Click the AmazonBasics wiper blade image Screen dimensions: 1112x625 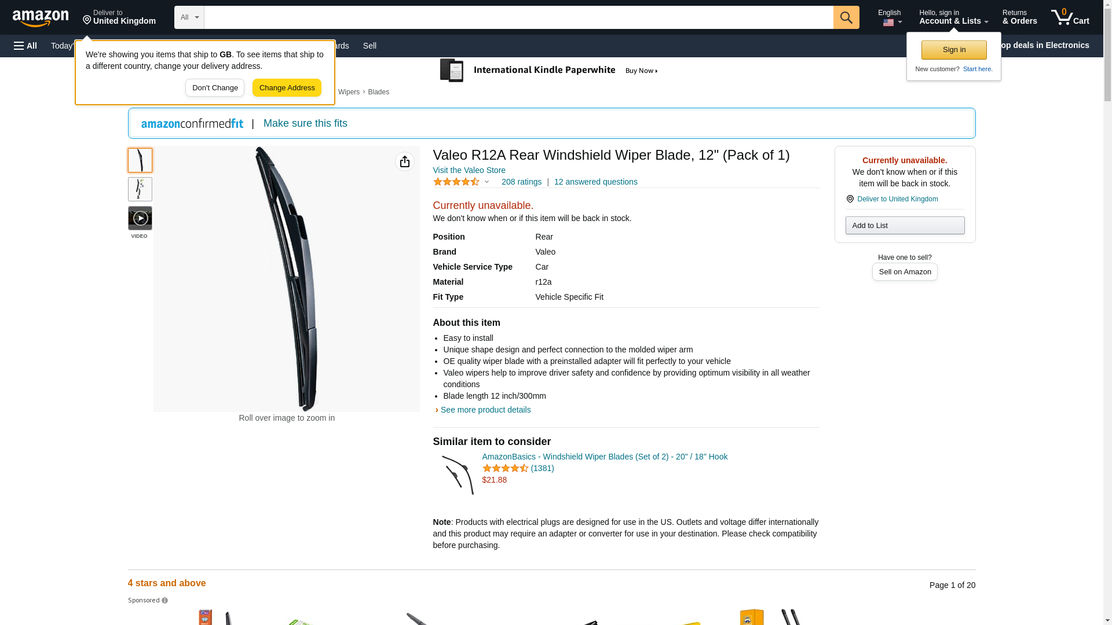tap(457, 475)
